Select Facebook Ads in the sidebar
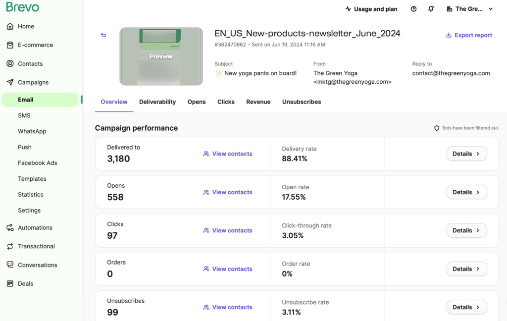 click(38, 163)
